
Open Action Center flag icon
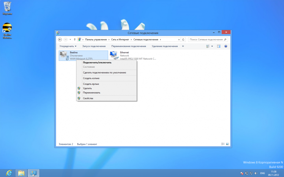point(242,173)
